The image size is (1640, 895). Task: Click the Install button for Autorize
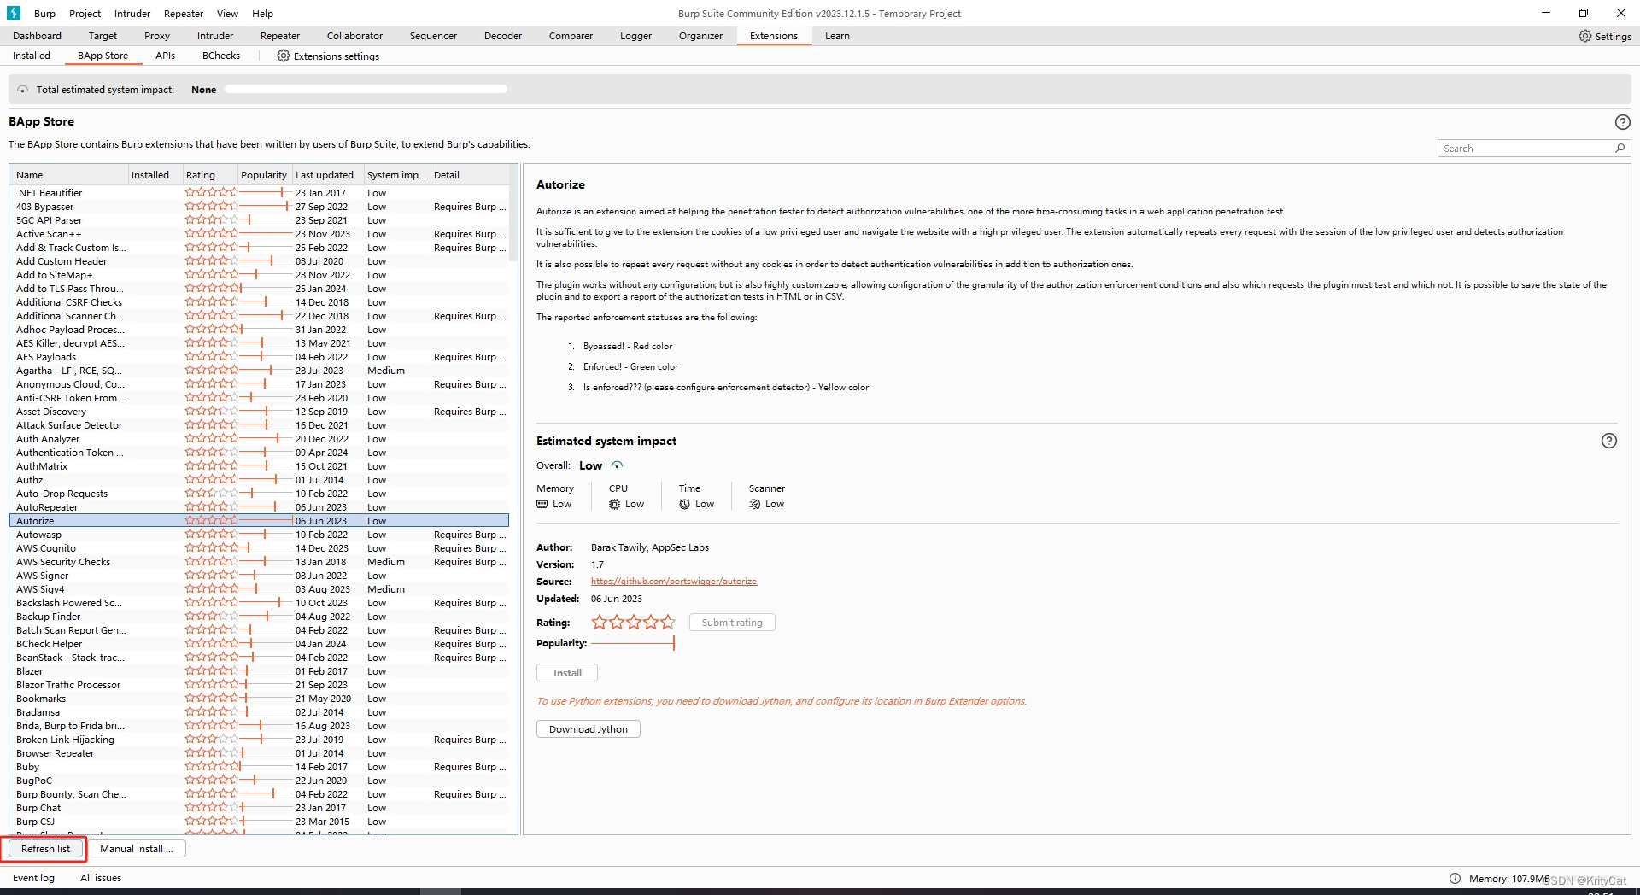(x=567, y=673)
